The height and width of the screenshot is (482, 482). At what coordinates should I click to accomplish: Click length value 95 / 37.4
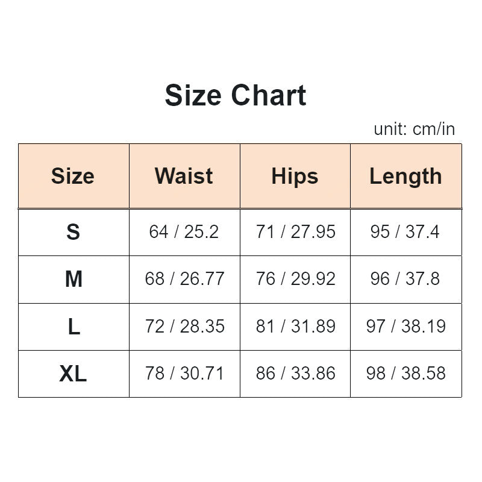click(405, 232)
